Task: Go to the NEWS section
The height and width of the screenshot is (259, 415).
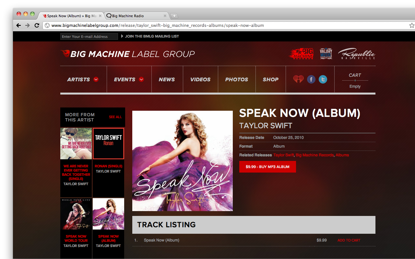Action: coord(167,79)
